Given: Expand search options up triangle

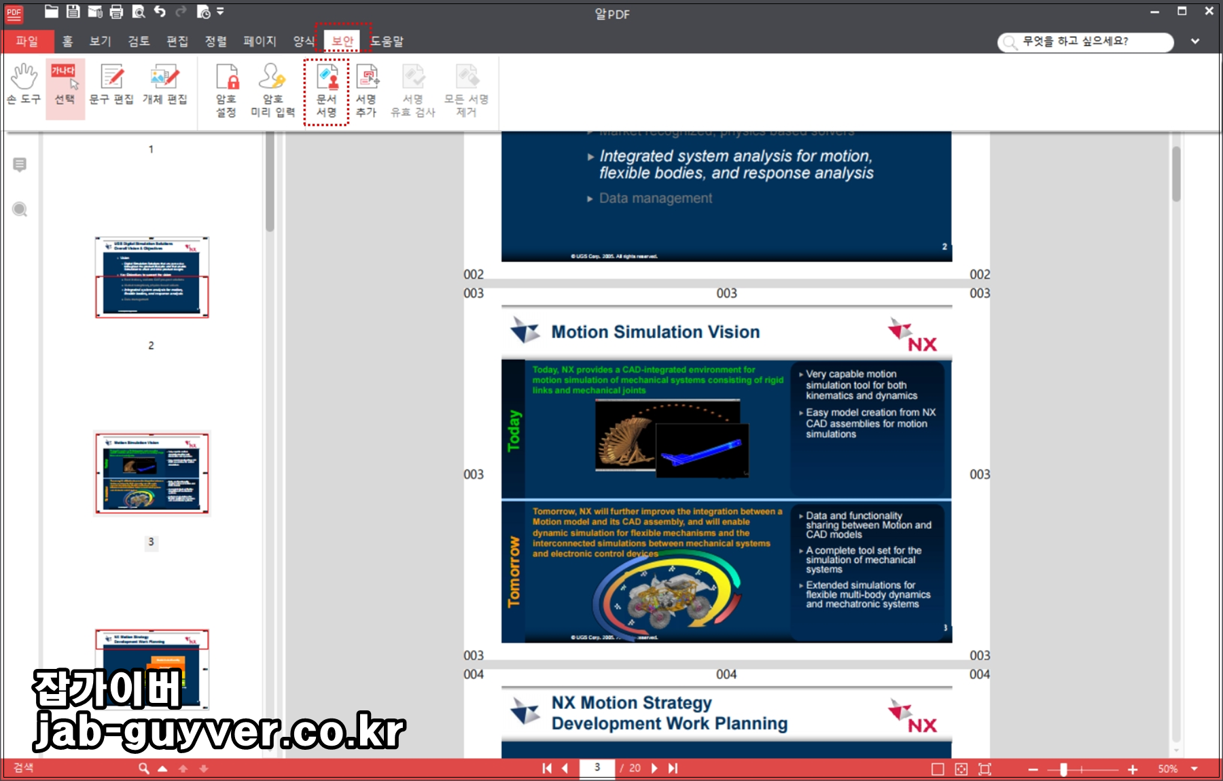Looking at the screenshot, I should (x=162, y=768).
